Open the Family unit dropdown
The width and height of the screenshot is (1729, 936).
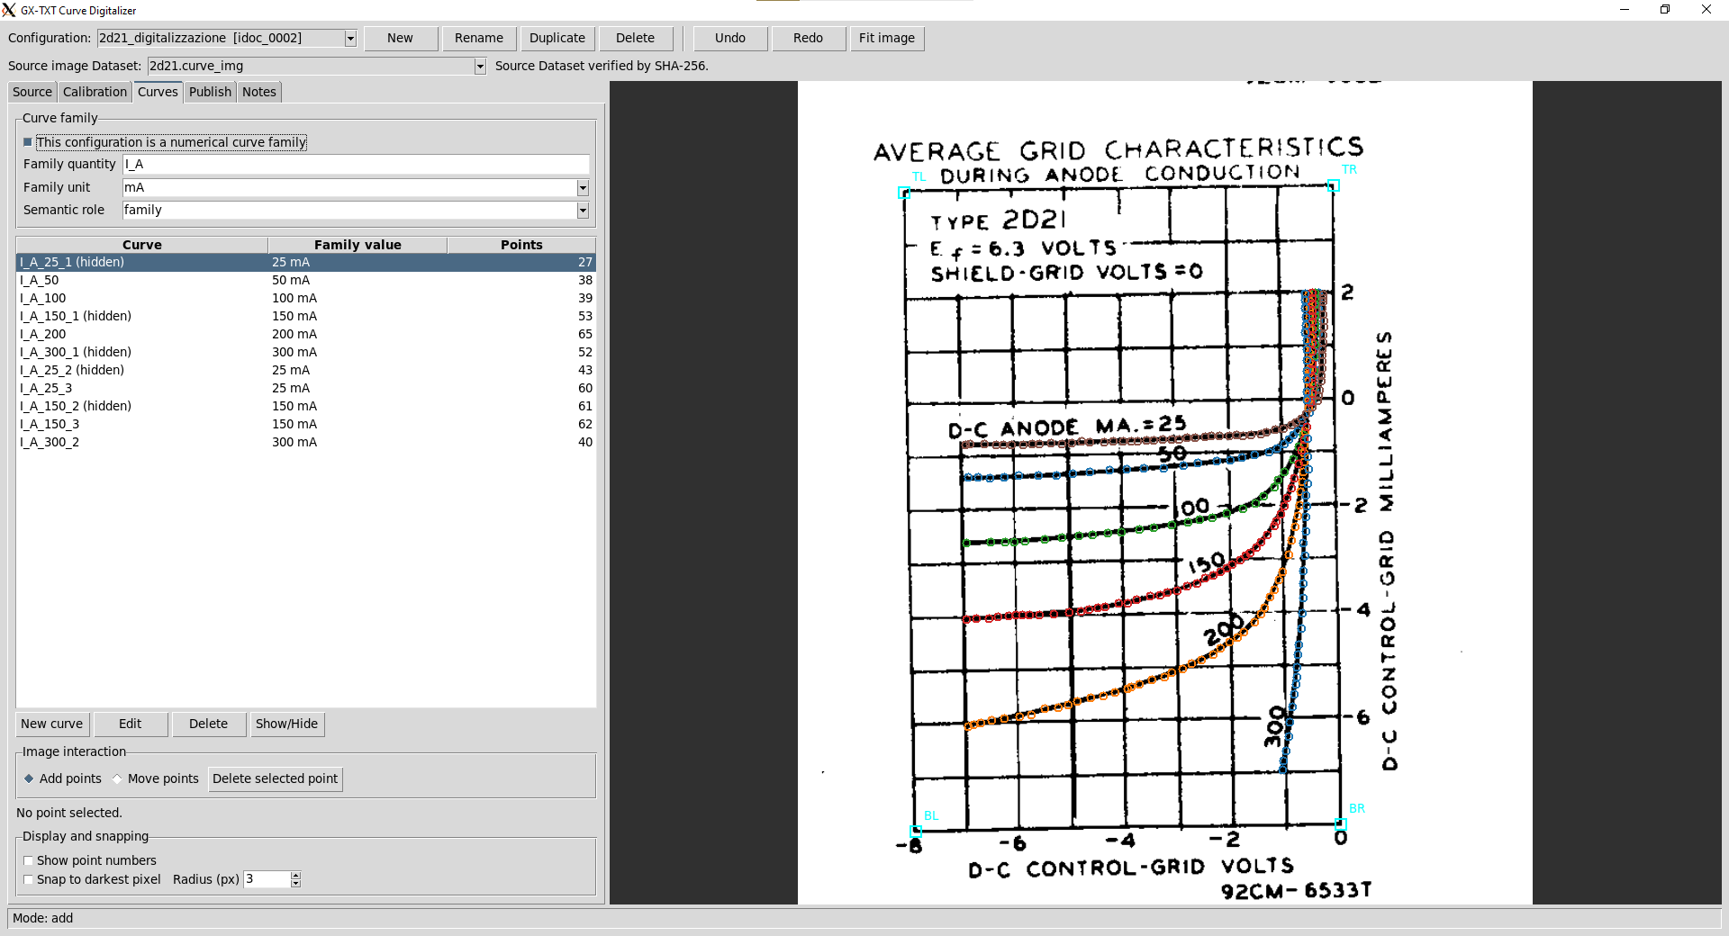click(583, 187)
